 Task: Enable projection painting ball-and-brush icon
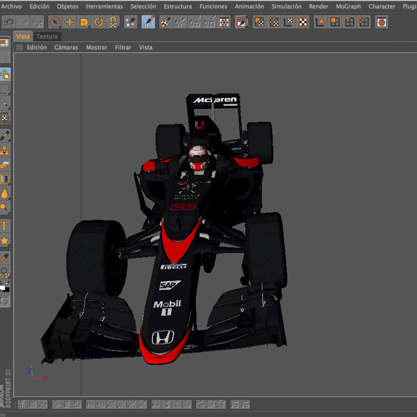click(x=166, y=23)
